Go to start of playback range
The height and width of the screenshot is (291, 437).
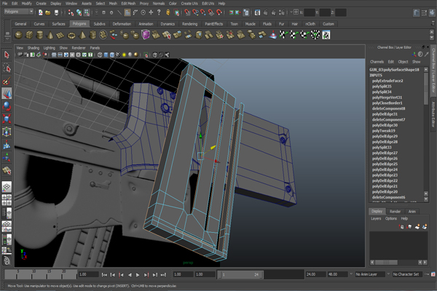104,275
